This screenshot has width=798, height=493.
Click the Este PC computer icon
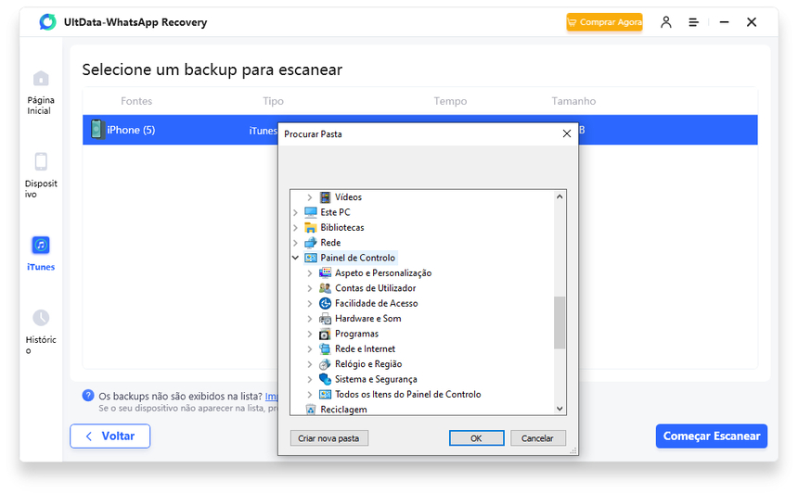311,212
